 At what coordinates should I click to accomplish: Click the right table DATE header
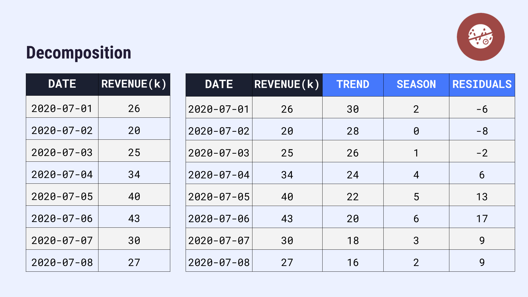219,84
